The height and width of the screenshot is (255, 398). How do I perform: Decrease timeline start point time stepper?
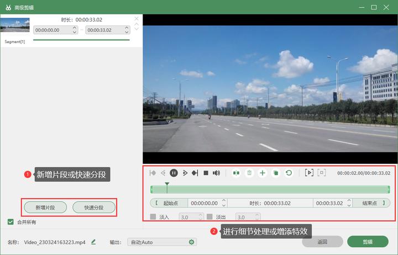coord(224,205)
